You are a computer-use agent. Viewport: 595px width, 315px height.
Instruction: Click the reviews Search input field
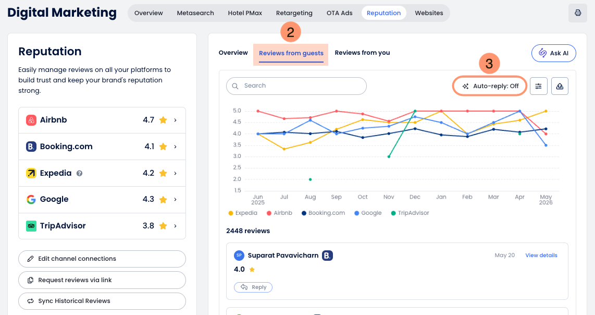click(x=296, y=86)
